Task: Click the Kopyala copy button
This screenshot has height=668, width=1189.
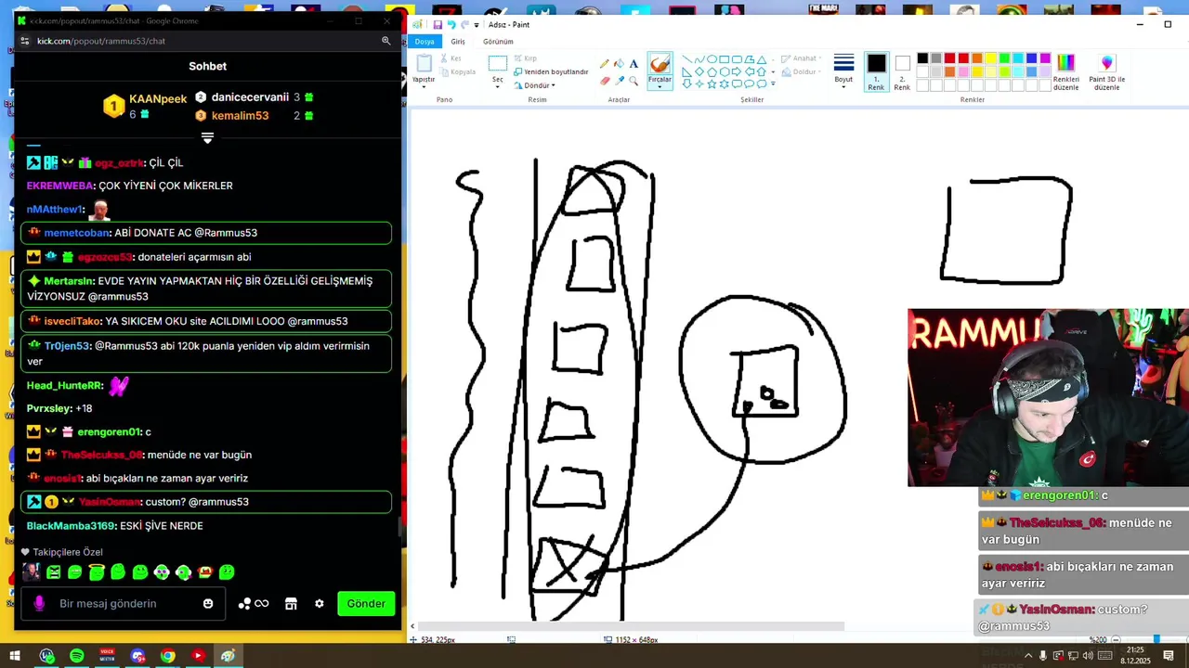Action: click(x=458, y=71)
